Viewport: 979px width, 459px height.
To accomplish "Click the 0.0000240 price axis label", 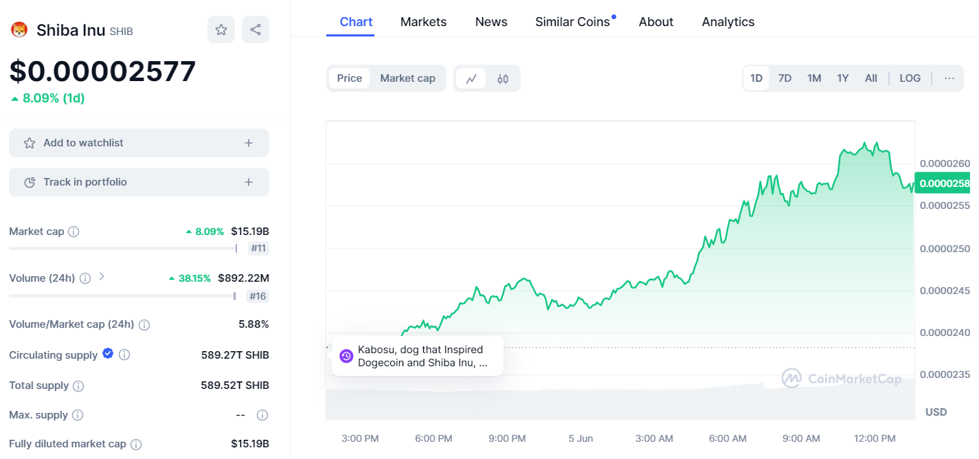I will pos(945,333).
